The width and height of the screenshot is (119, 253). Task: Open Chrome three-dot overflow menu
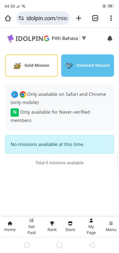111,18
